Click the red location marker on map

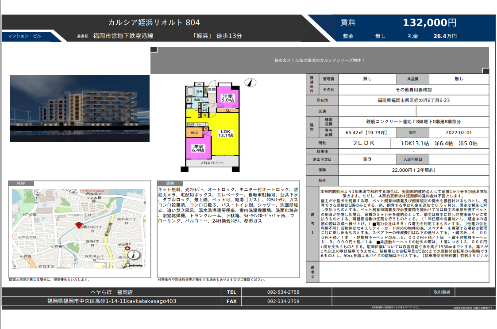[x=79, y=225]
